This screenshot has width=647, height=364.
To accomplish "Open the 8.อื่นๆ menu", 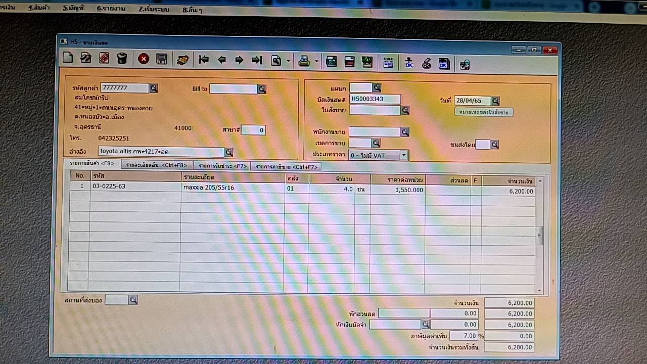I will pos(192,10).
